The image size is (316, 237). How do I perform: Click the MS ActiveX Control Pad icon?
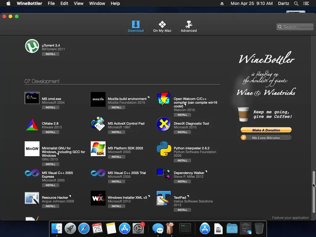click(98, 124)
